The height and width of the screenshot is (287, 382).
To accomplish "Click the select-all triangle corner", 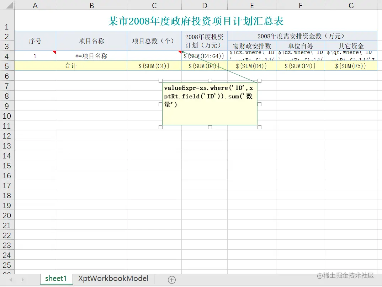I will tap(10, 5).
